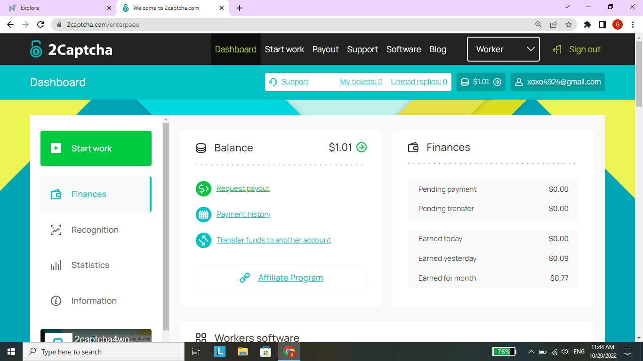This screenshot has width=643, height=361.
Task: Click the sidebar vertical scrollbar
Action: click(166, 226)
